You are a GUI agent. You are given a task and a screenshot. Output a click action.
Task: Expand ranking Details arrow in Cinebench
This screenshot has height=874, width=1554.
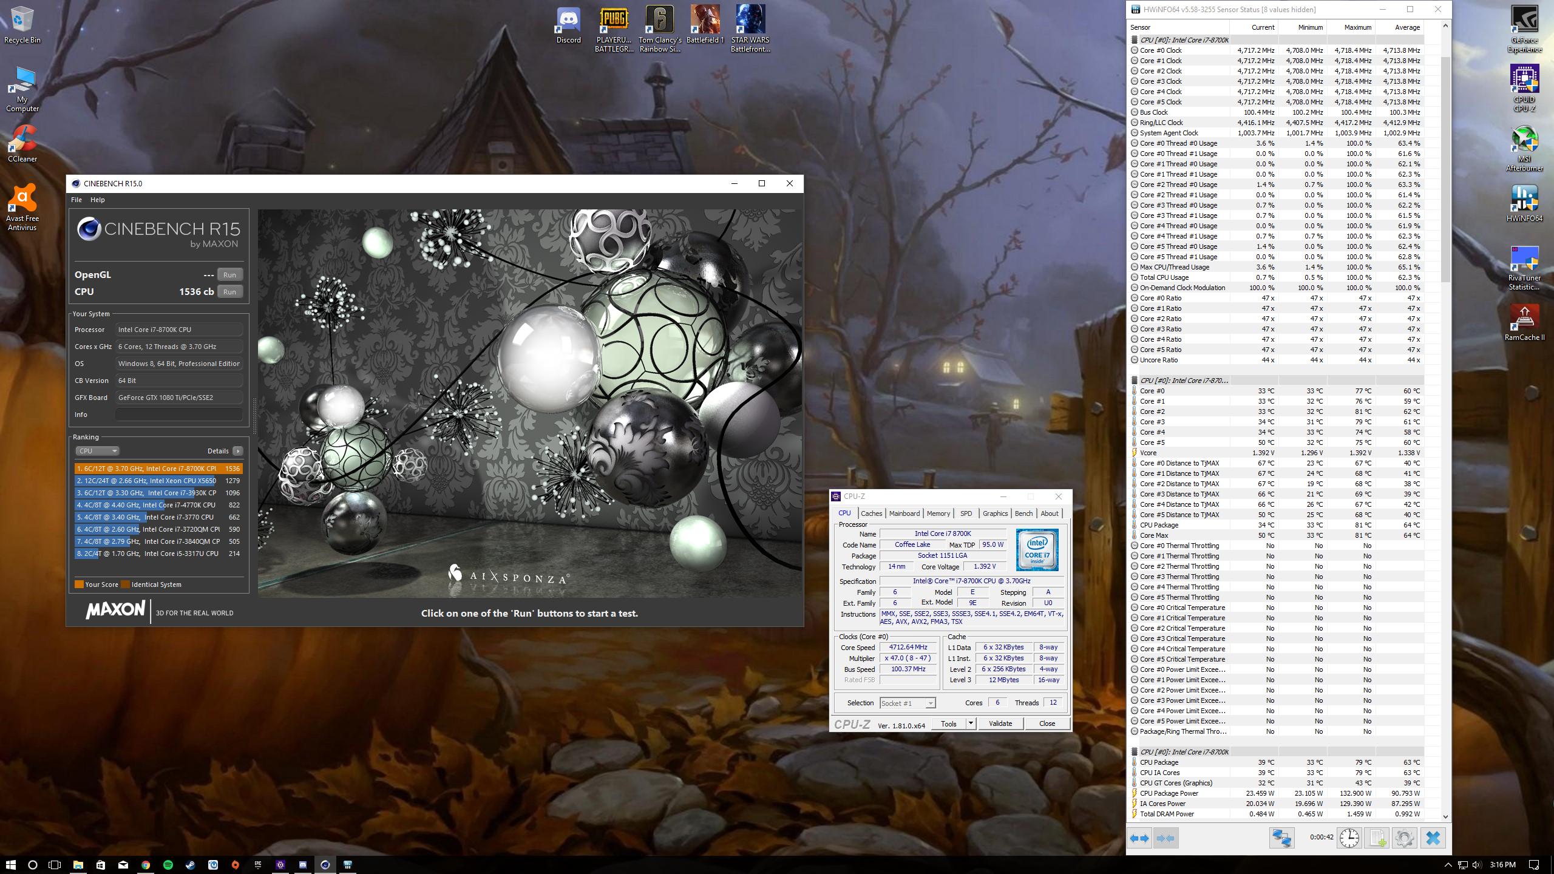238,451
